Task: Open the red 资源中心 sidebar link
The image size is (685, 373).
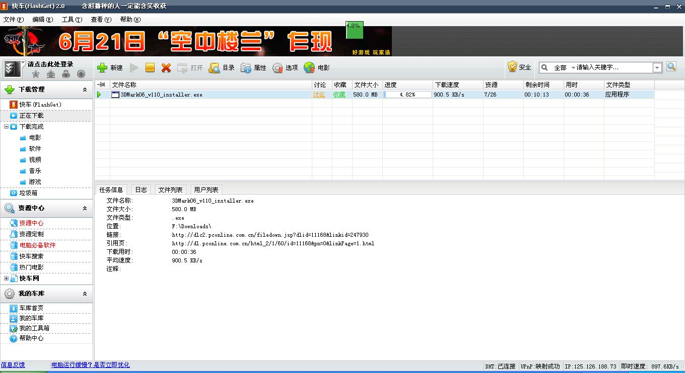Action: pyautogui.click(x=31, y=223)
